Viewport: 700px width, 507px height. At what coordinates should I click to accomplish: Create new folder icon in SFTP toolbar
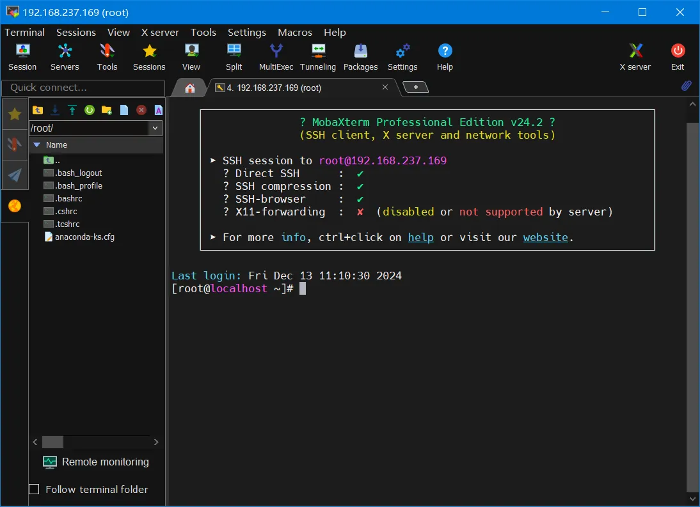click(107, 110)
